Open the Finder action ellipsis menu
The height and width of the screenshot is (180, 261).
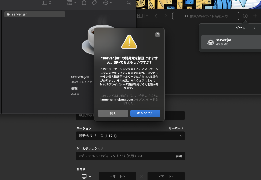106,3
